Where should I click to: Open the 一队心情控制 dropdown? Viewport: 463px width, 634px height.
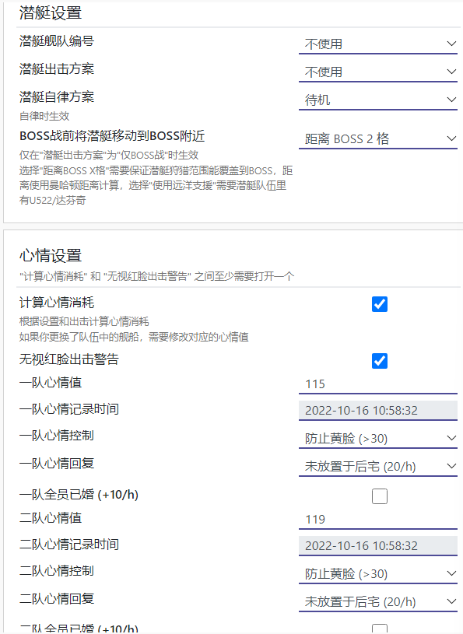377,438
